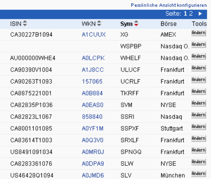Open WKN link A0LCPK

(93, 58)
